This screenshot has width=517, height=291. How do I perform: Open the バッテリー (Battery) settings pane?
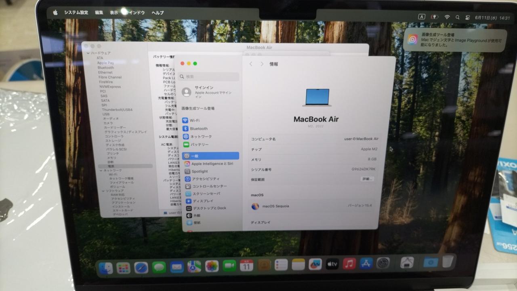(200, 144)
